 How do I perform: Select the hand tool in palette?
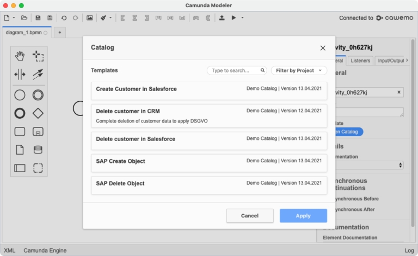[20, 56]
